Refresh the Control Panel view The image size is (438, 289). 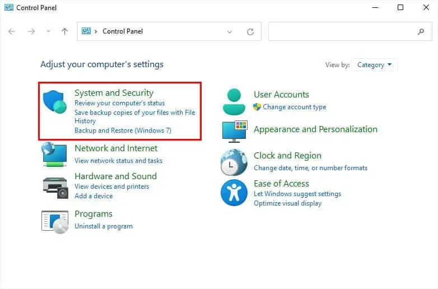[250, 32]
